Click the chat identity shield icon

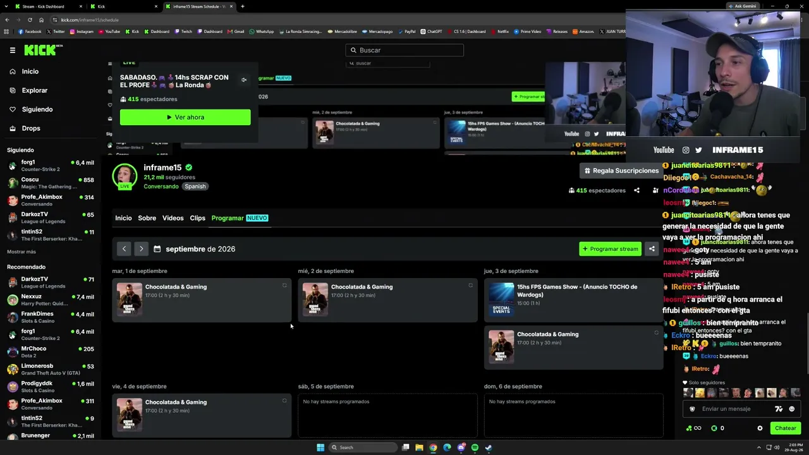[692, 409]
